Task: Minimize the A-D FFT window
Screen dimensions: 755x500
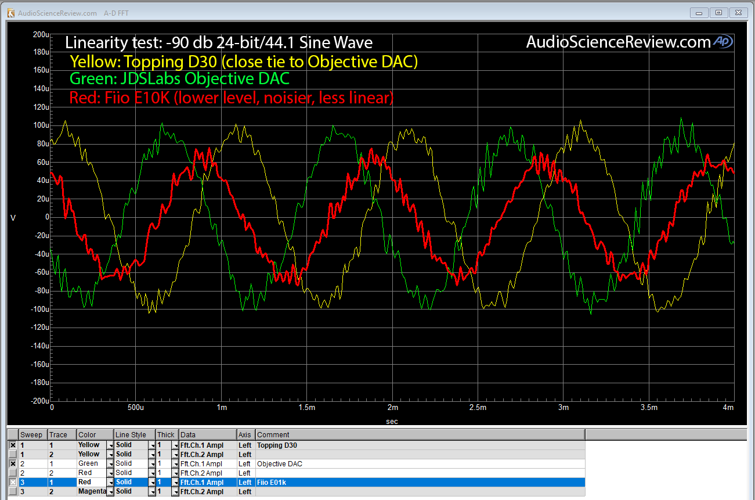Action: pos(700,12)
